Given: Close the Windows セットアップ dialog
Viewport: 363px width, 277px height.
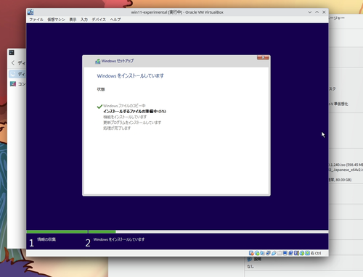Looking at the screenshot, I should pos(263,57).
